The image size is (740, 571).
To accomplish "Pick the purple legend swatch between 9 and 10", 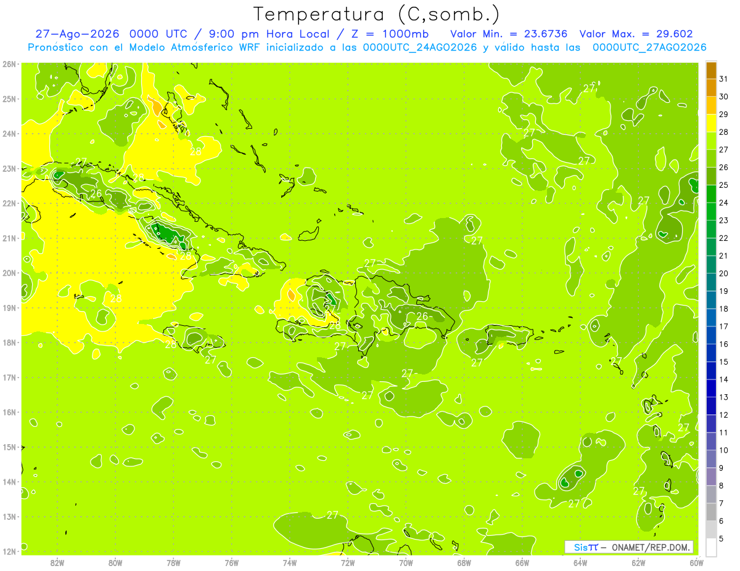I will [711, 459].
